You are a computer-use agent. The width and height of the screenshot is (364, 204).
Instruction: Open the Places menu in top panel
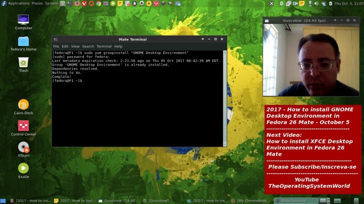37,4
